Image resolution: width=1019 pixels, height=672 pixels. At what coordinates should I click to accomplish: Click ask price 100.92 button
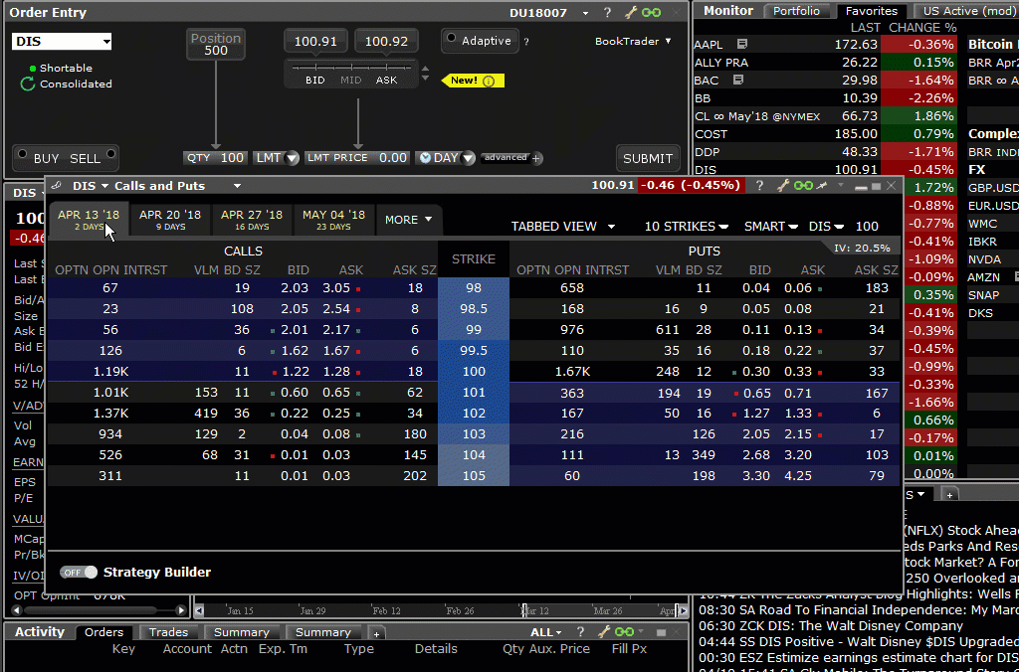[x=386, y=41]
